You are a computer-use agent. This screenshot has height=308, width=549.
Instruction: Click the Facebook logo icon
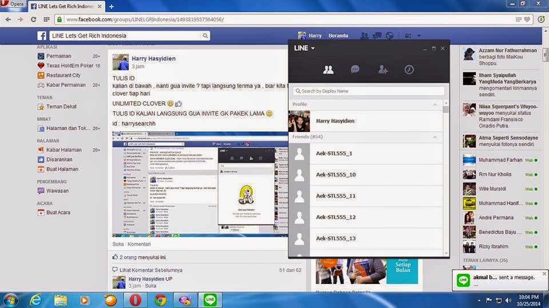tap(42, 35)
